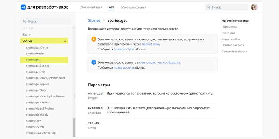Jump to Параметры in page contents
Image resolution: width=279 pixels, height=139 pixels.
click(230, 27)
